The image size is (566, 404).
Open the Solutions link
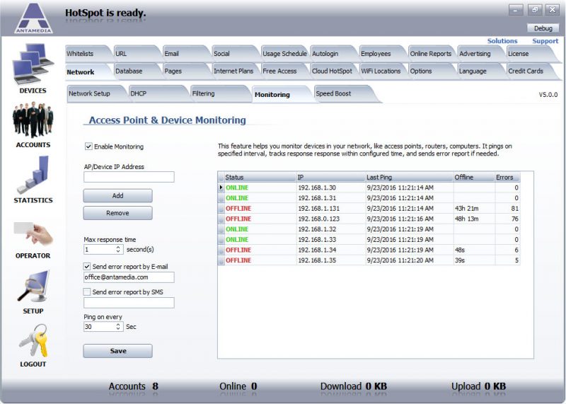(502, 41)
